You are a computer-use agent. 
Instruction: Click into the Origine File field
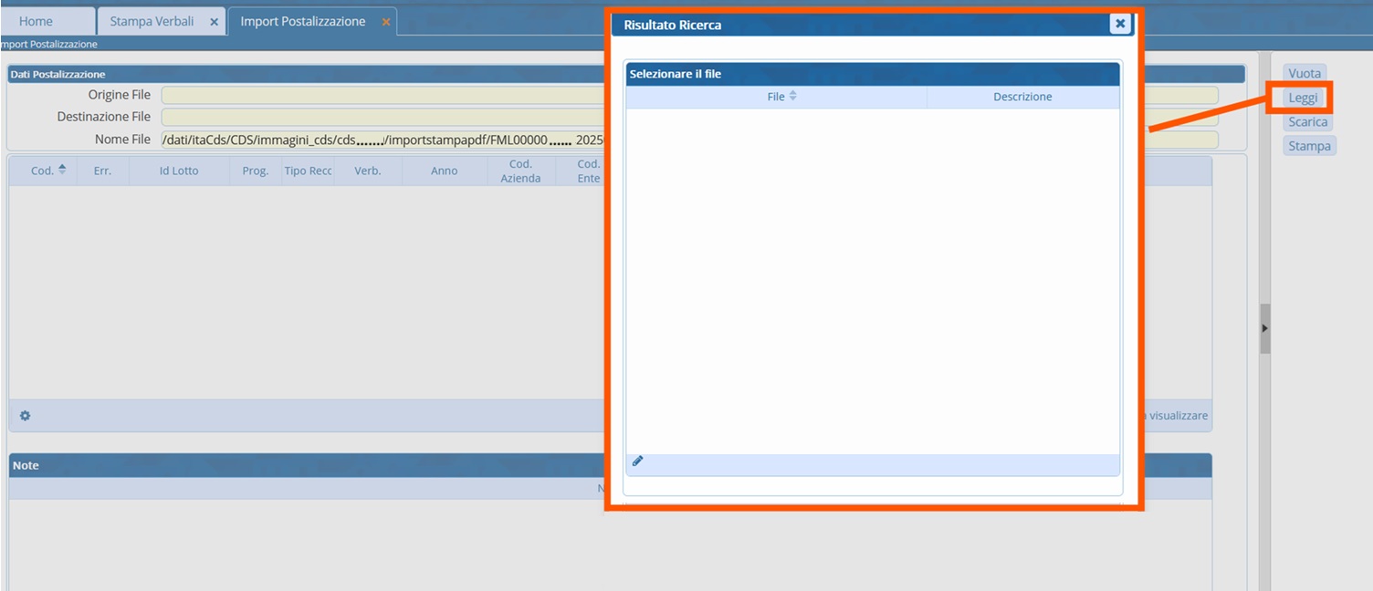tap(383, 95)
